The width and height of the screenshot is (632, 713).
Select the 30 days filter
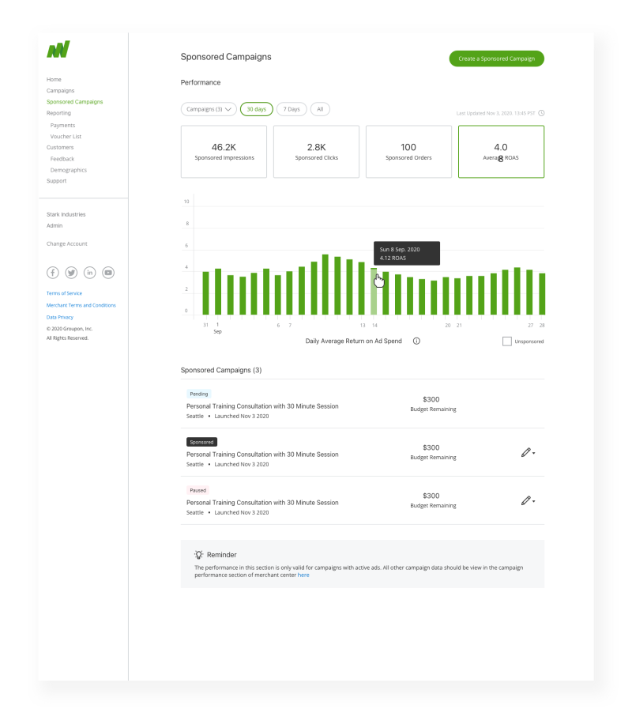coord(257,109)
